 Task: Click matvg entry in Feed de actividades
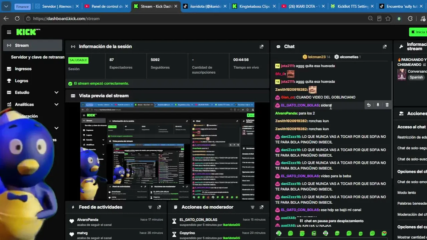(116, 235)
